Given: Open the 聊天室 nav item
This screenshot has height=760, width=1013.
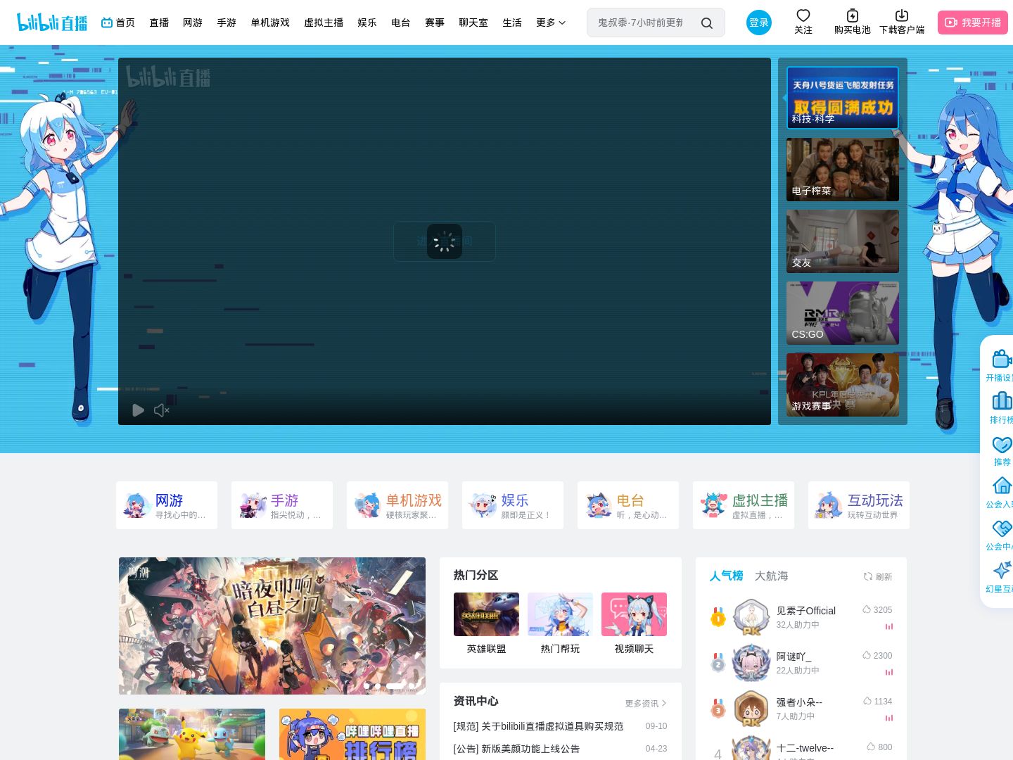Looking at the screenshot, I should [473, 23].
